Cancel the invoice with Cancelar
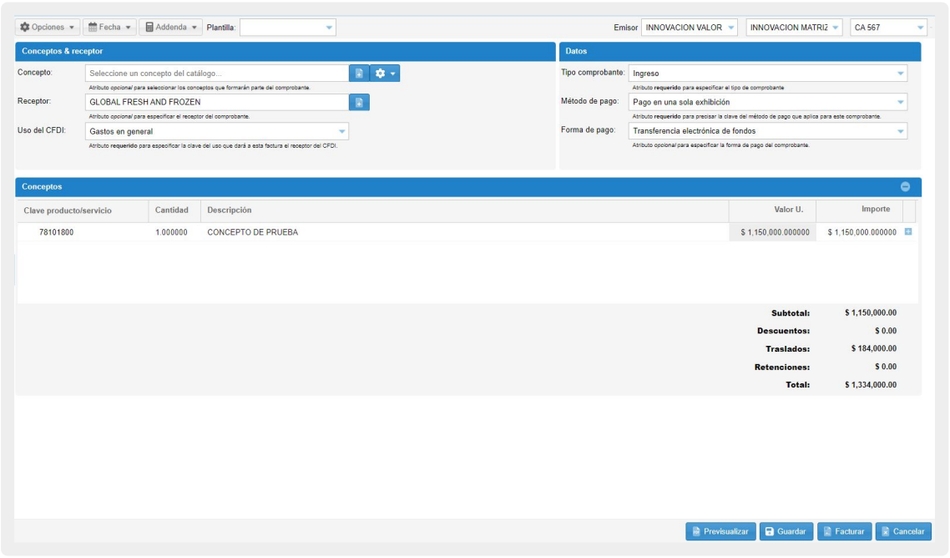 [x=902, y=531]
